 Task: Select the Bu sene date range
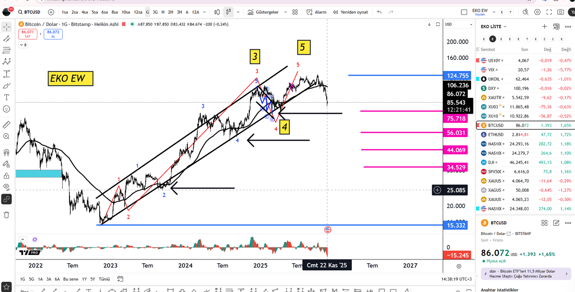(x=70, y=279)
